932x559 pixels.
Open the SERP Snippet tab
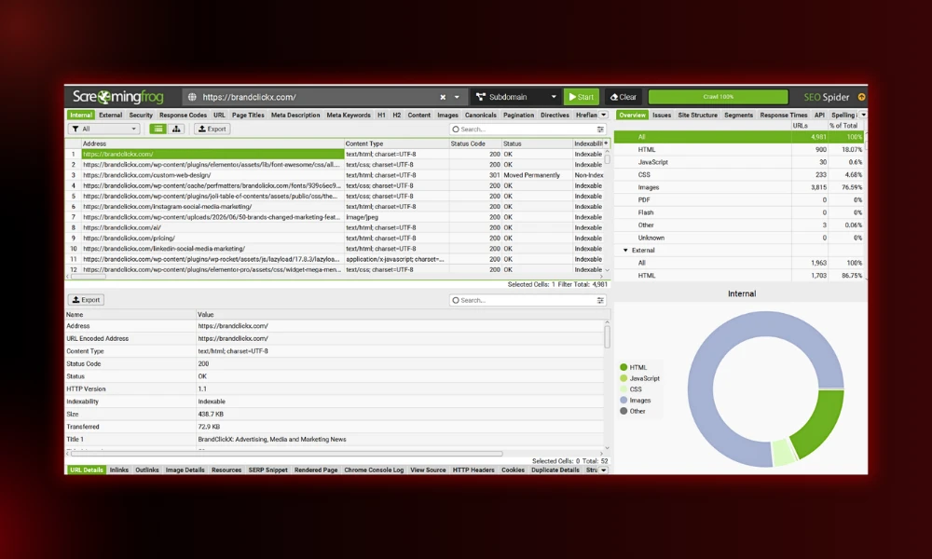click(267, 470)
